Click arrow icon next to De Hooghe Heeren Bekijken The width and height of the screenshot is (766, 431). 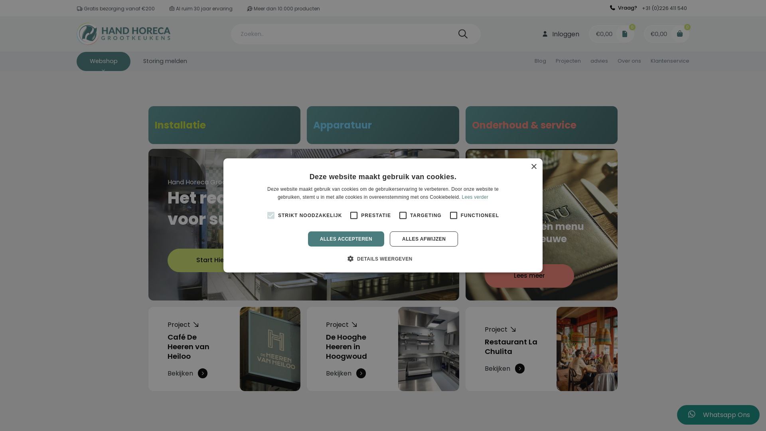361,373
